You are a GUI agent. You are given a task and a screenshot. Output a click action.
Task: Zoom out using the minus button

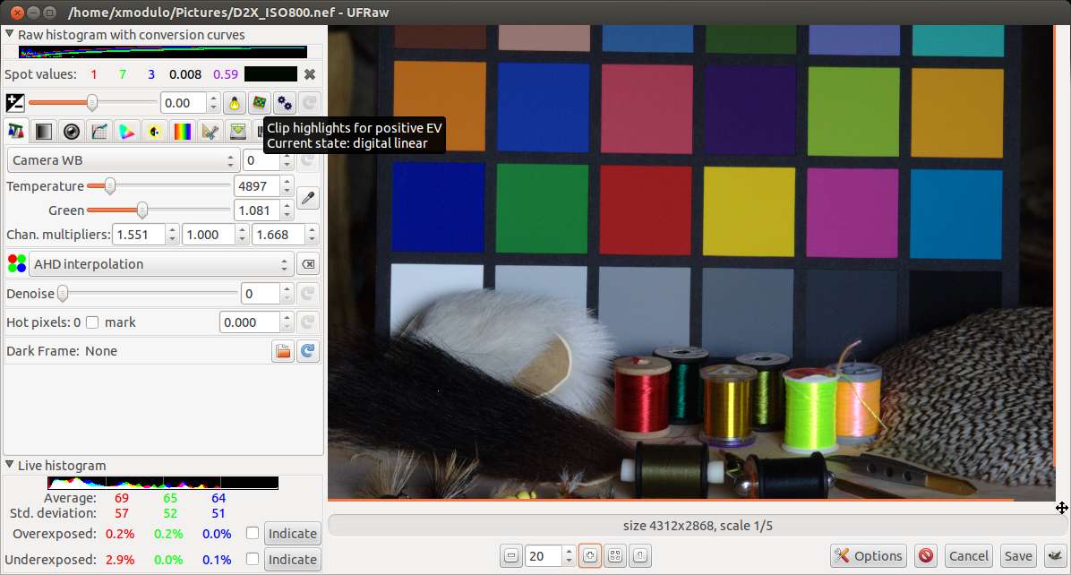click(x=511, y=556)
